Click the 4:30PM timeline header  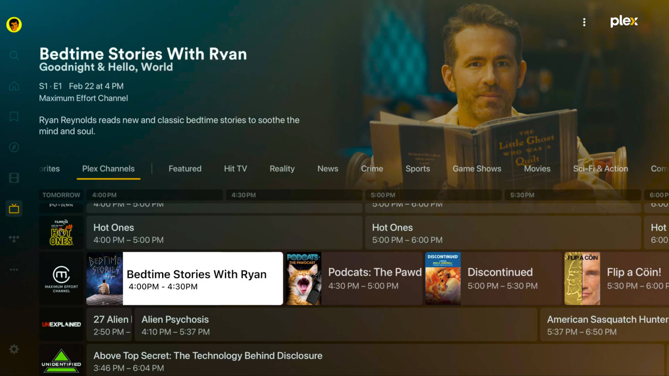pyautogui.click(x=294, y=195)
